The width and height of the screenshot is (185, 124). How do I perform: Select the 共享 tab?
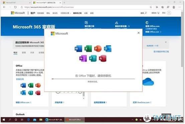32,53
